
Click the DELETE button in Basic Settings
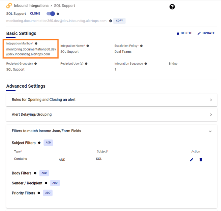pos(184,33)
